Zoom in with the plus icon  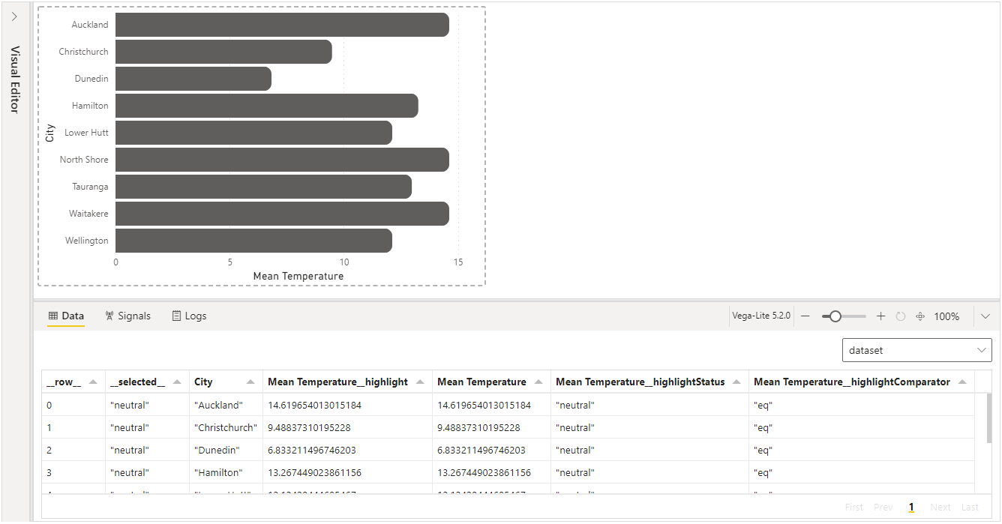point(880,316)
